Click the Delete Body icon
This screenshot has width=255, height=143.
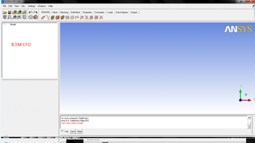click(x=97, y=18)
